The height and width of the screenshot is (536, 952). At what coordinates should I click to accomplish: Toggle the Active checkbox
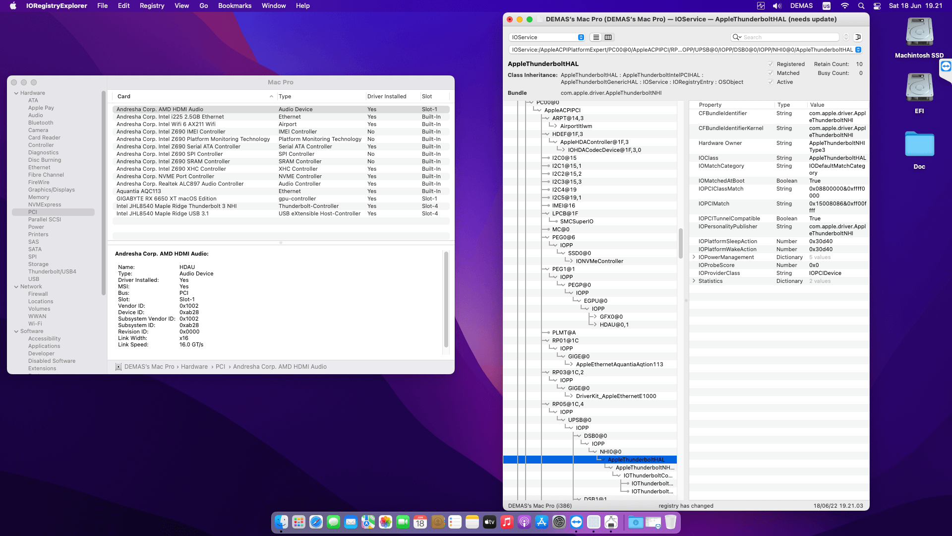tap(771, 82)
